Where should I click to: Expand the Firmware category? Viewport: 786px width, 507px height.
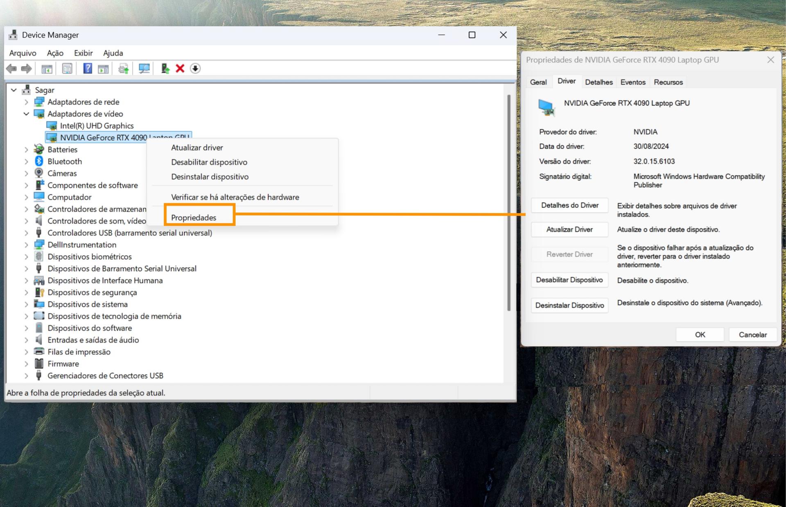[26, 364]
